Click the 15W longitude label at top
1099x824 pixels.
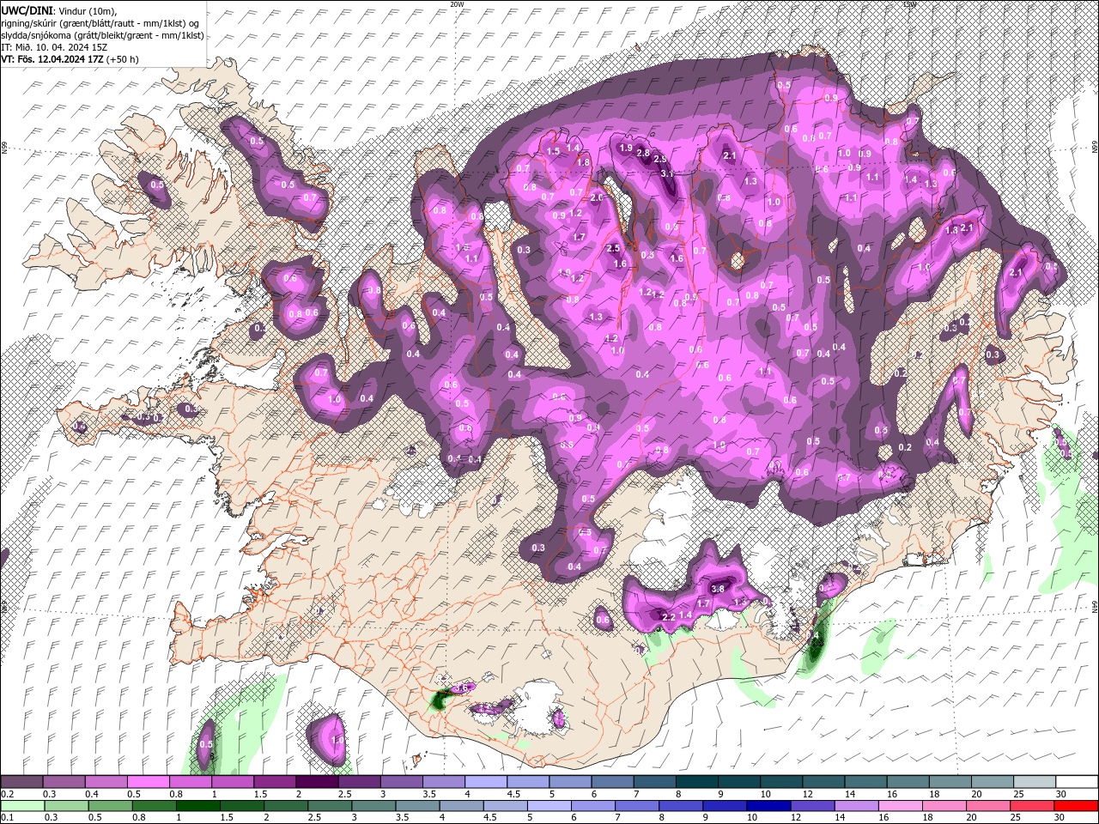pyautogui.click(x=909, y=4)
